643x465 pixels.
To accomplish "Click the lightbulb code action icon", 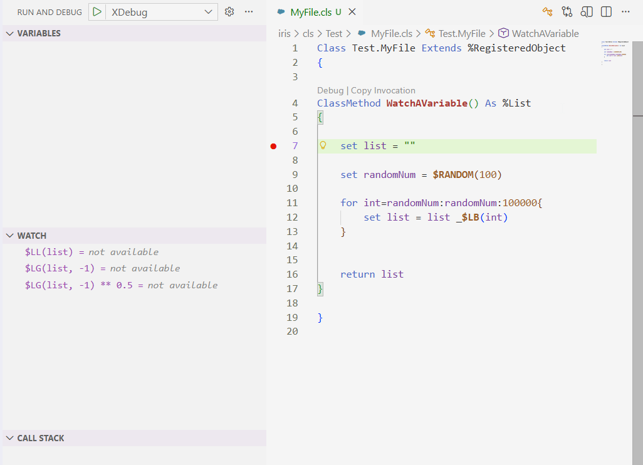I will pyautogui.click(x=323, y=145).
